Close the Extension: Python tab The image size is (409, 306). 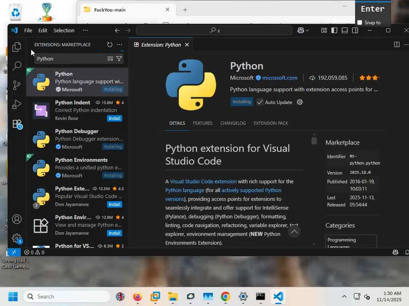coord(187,45)
